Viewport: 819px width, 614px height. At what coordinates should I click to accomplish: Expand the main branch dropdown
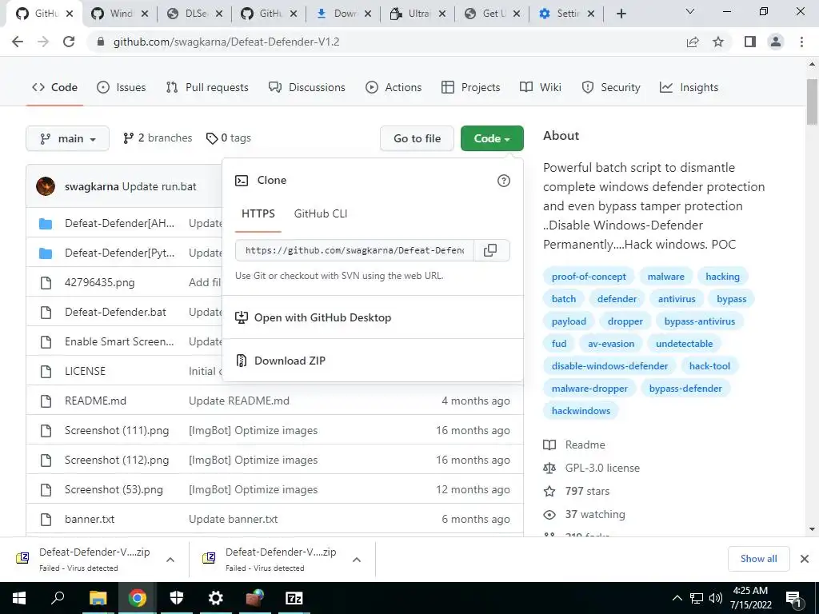click(67, 138)
